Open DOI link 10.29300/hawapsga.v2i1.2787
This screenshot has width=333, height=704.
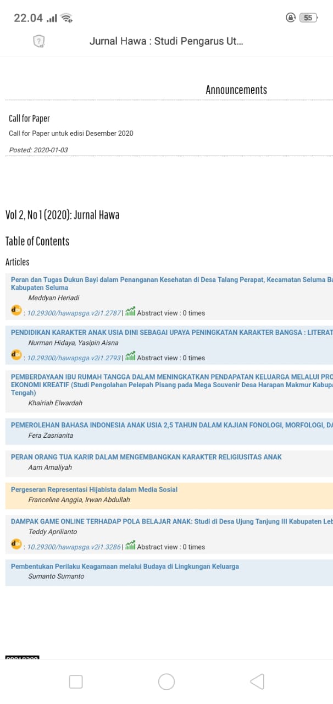click(74, 313)
